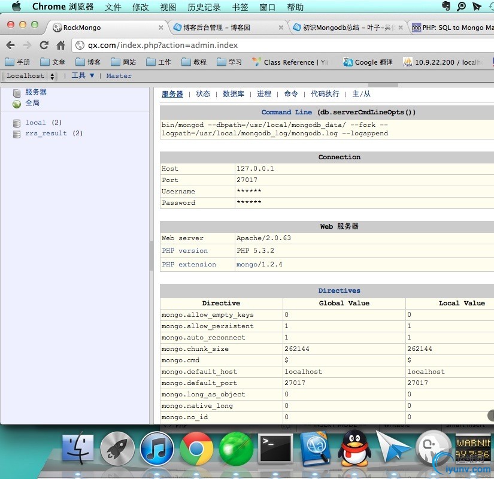Open the 主/从 master/slave page
Image resolution: width=494 pixels, height=479 pixels.
coord(361,94)
